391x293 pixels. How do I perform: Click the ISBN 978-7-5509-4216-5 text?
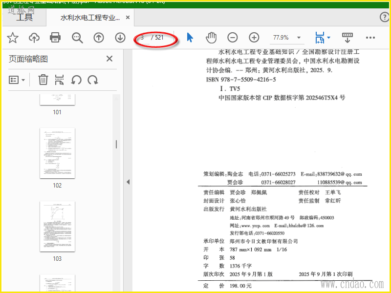click(x=241, y=80)
